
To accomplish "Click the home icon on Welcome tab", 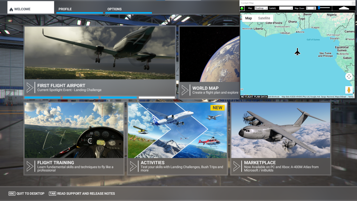I will (11, 9).
